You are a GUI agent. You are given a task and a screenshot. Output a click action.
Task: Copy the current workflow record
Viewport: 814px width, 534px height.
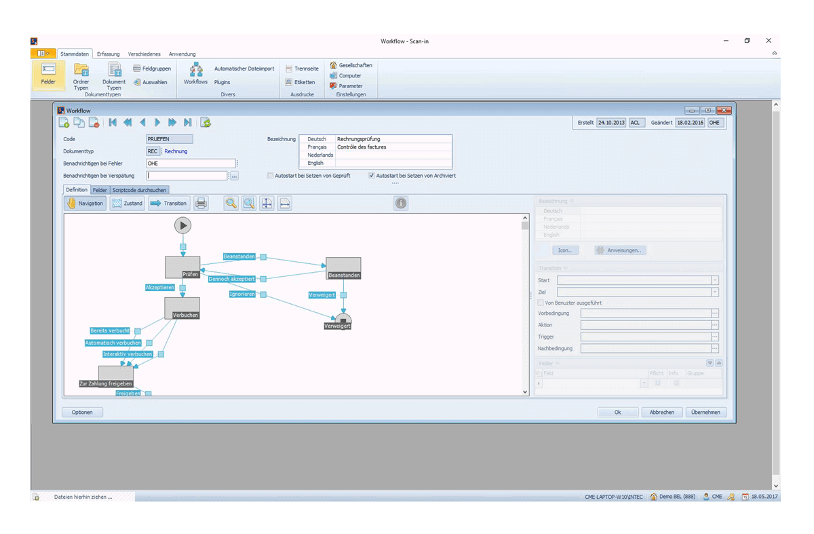(79, 123)
